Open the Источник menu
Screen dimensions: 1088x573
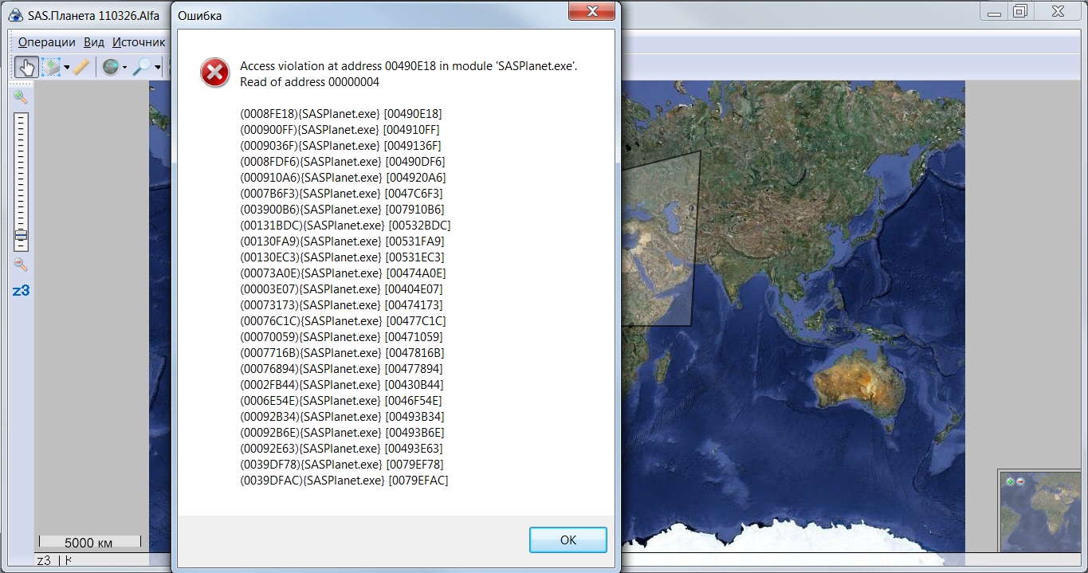139,42
